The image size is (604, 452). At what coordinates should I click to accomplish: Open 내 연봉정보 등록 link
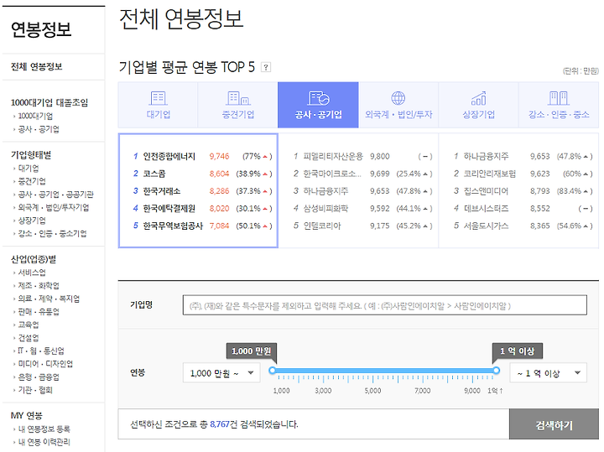pyautogui.click(x=44, y=429)
